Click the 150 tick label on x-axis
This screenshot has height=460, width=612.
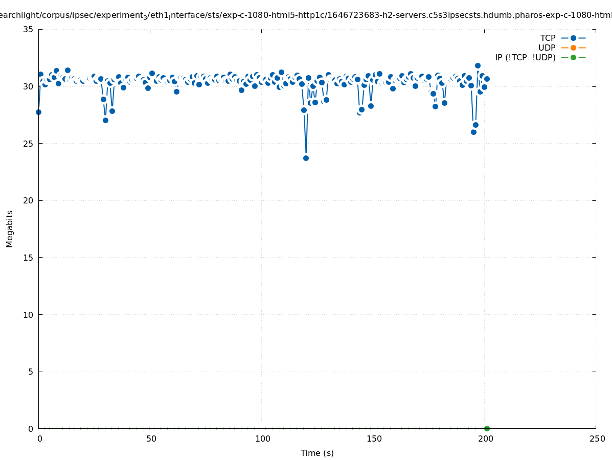374,439
